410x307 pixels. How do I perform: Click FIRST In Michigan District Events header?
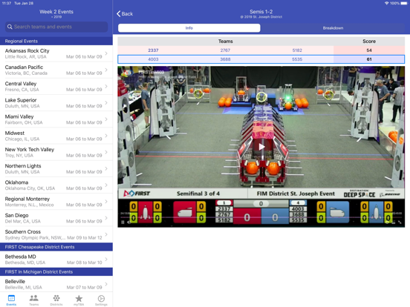click(x=56, y=271)
